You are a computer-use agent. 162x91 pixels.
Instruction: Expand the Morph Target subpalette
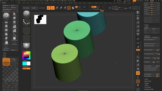148,81
